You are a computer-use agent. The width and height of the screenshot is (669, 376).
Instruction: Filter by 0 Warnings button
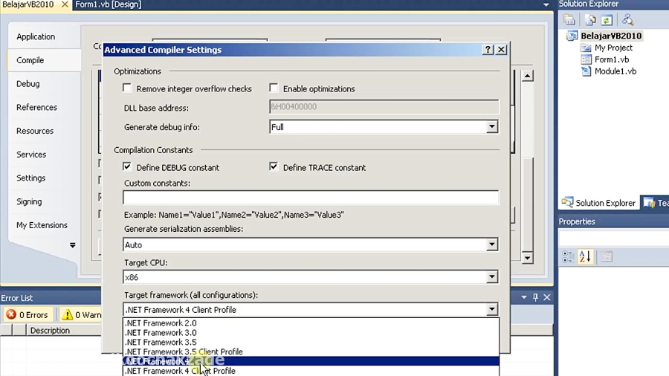click(80, 315)
